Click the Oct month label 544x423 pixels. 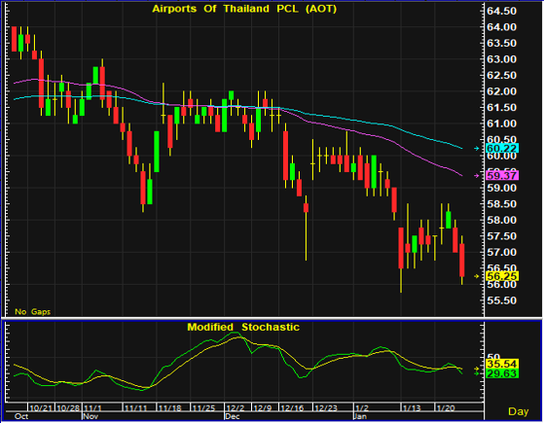click(x=21, y=416)
